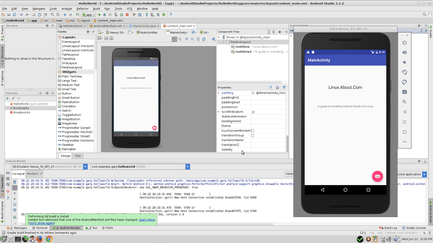Select SeekBar widget in palette
The width and height of the screenshot is (433, 243).
pyautogui.click(x=65, y=145)
